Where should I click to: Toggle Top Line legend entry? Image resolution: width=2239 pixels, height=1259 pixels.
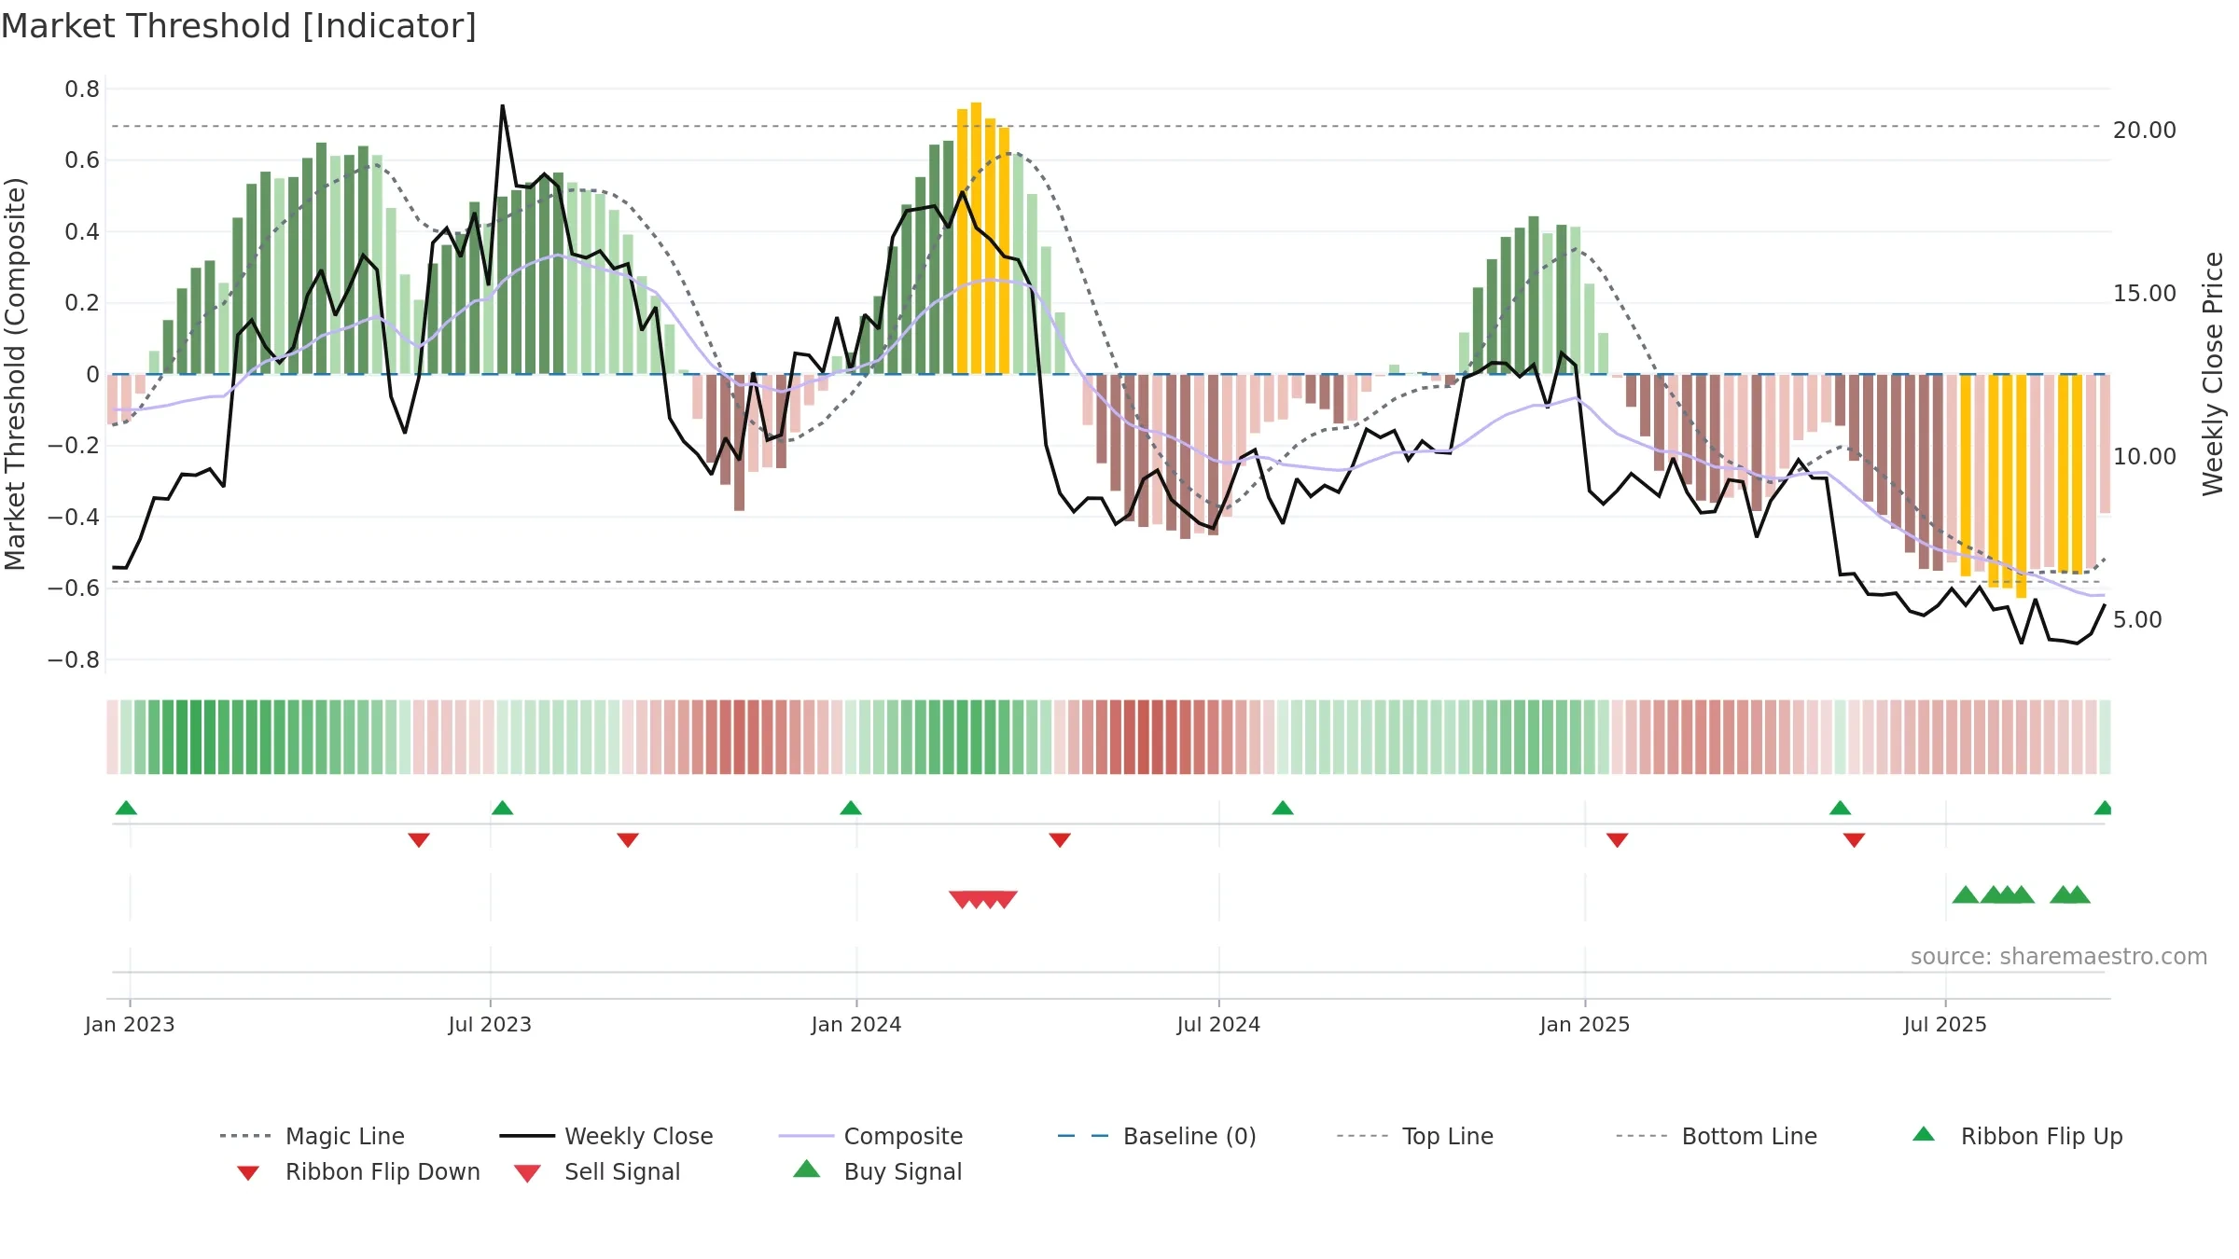[x=1415, y=1136]
